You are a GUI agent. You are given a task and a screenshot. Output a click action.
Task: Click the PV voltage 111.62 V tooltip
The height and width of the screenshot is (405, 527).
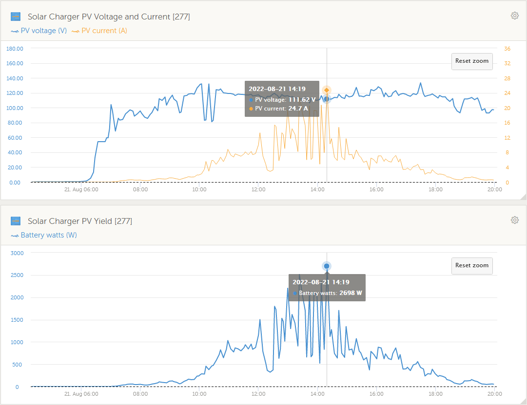coord(282,99)
